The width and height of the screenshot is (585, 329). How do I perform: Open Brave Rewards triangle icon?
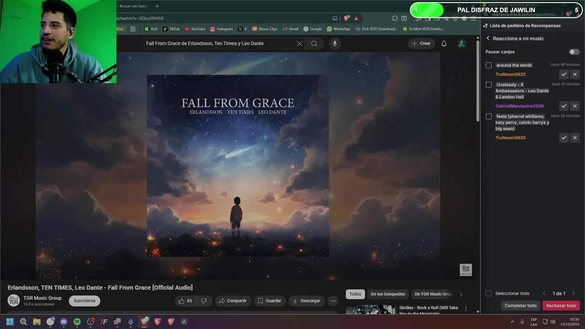(x=356, y=18)
